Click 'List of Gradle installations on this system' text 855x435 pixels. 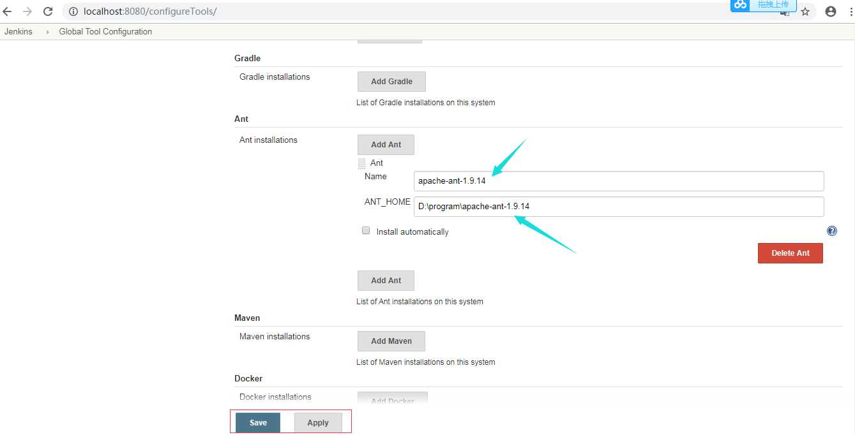coord(425,103)
